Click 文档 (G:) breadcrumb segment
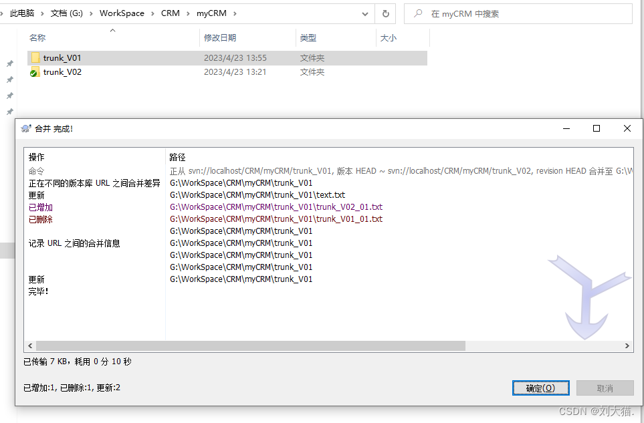 point(66,13)
